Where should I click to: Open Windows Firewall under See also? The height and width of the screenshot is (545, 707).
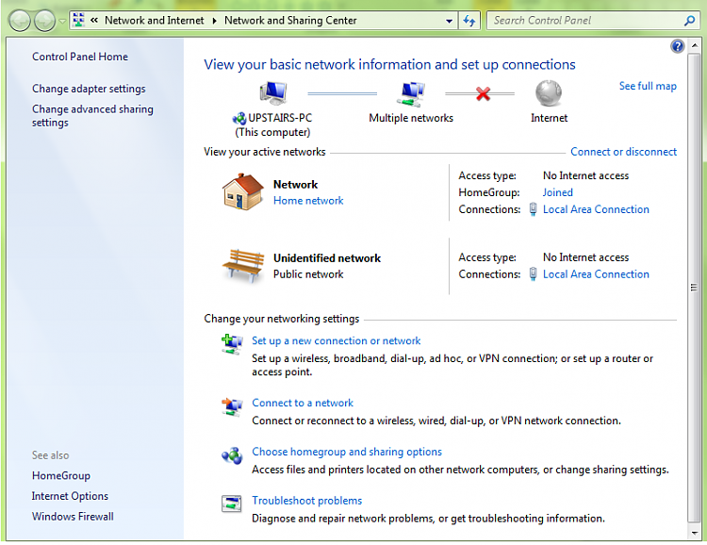pyautogui.click(x=73, y=517)
